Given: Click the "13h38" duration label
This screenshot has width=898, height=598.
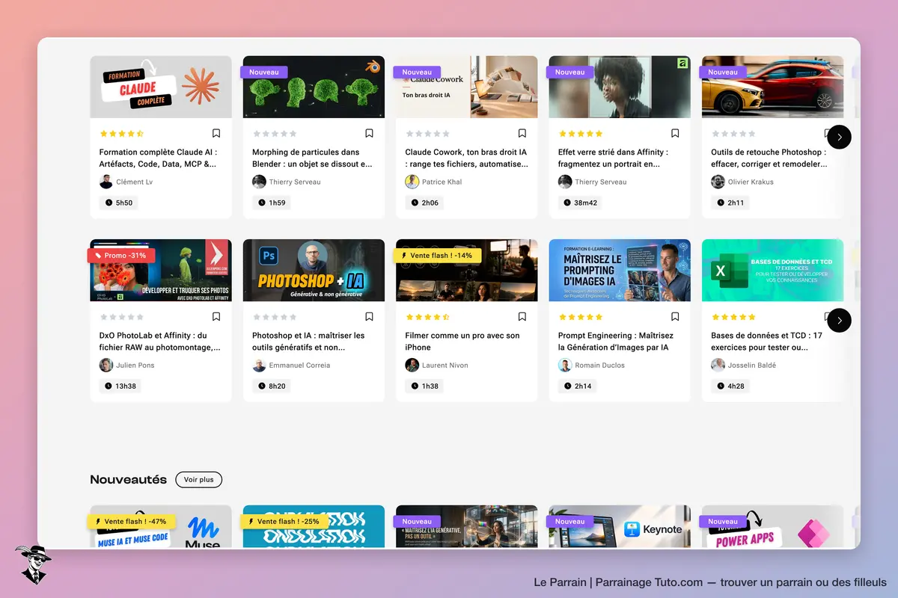Looking at the screenshot, I should [x=120, y=386].
